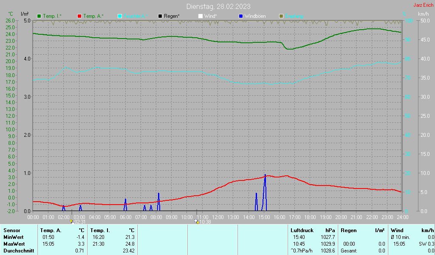Image resolution: width=435 pixels, height=255 pixels.
Task: Click the 'km/h' unit label above wind axis
Action: [424, 14]
